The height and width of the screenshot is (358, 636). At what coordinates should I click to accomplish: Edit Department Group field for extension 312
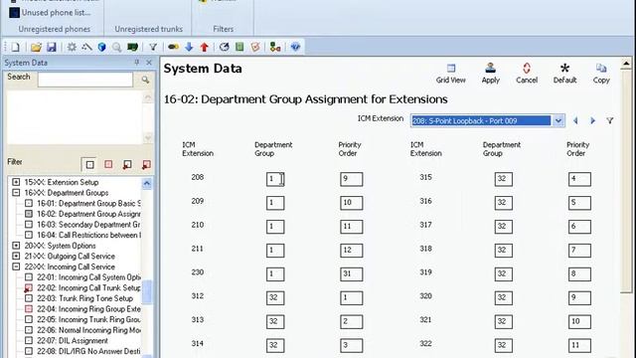pyautogui.click(x=275, y=298)
